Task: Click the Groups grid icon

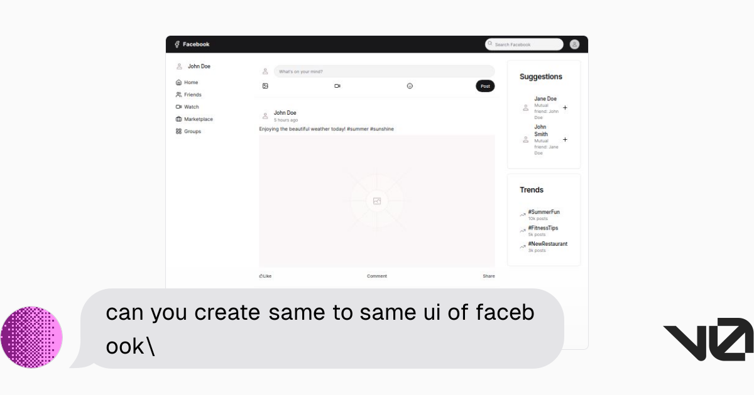Action: 178,132
